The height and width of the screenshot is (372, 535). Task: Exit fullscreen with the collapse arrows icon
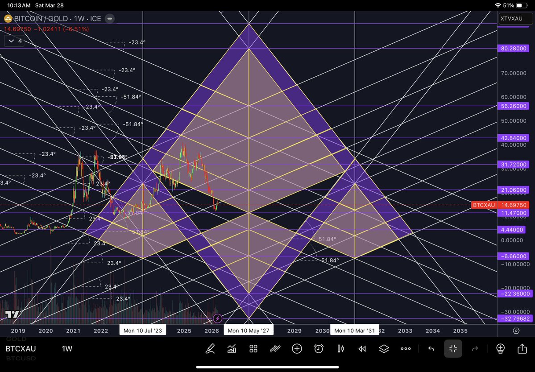click(453, 348)
